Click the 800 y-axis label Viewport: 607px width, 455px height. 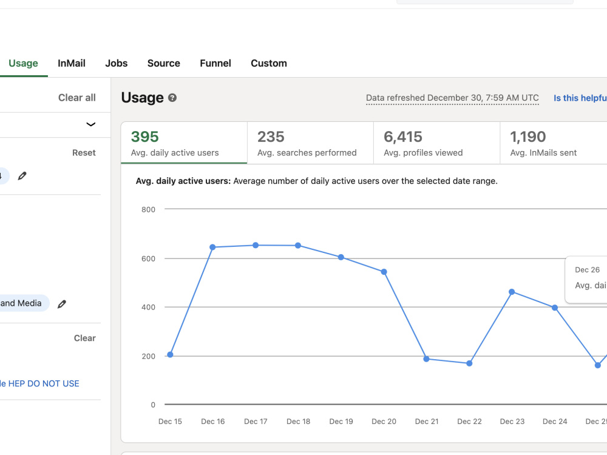148,210
